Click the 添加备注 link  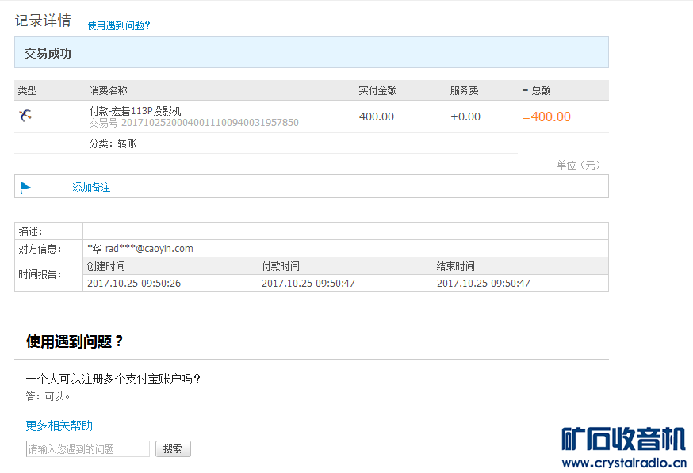pos(91,187)
